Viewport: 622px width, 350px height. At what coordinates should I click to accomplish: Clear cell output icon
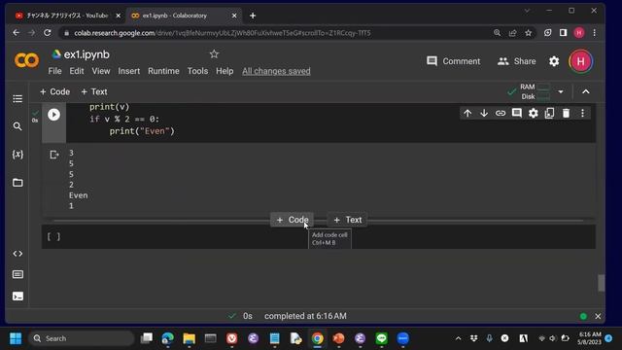click(x=54, y=155)
